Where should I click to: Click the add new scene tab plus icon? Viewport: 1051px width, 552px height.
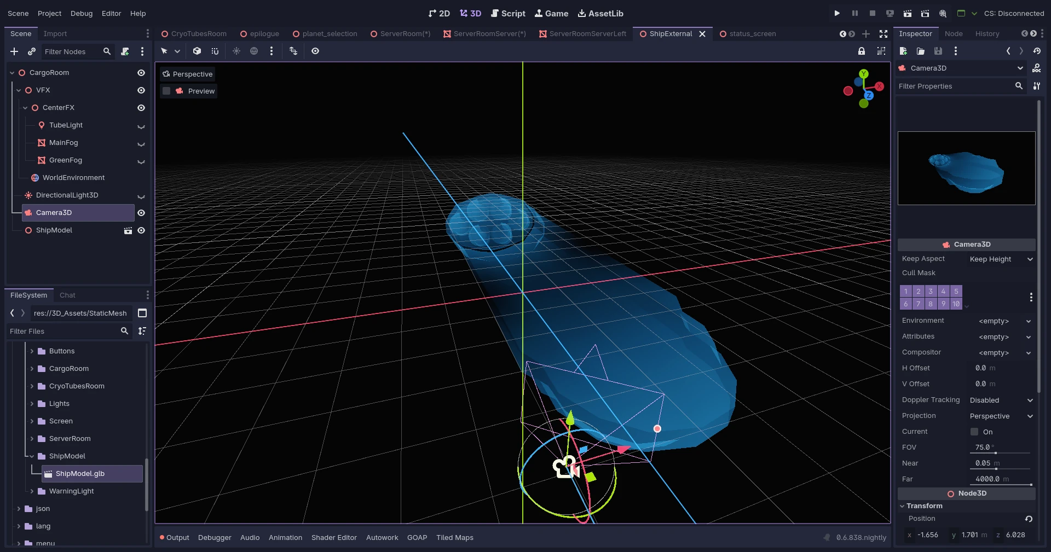[x=866, y=34]
